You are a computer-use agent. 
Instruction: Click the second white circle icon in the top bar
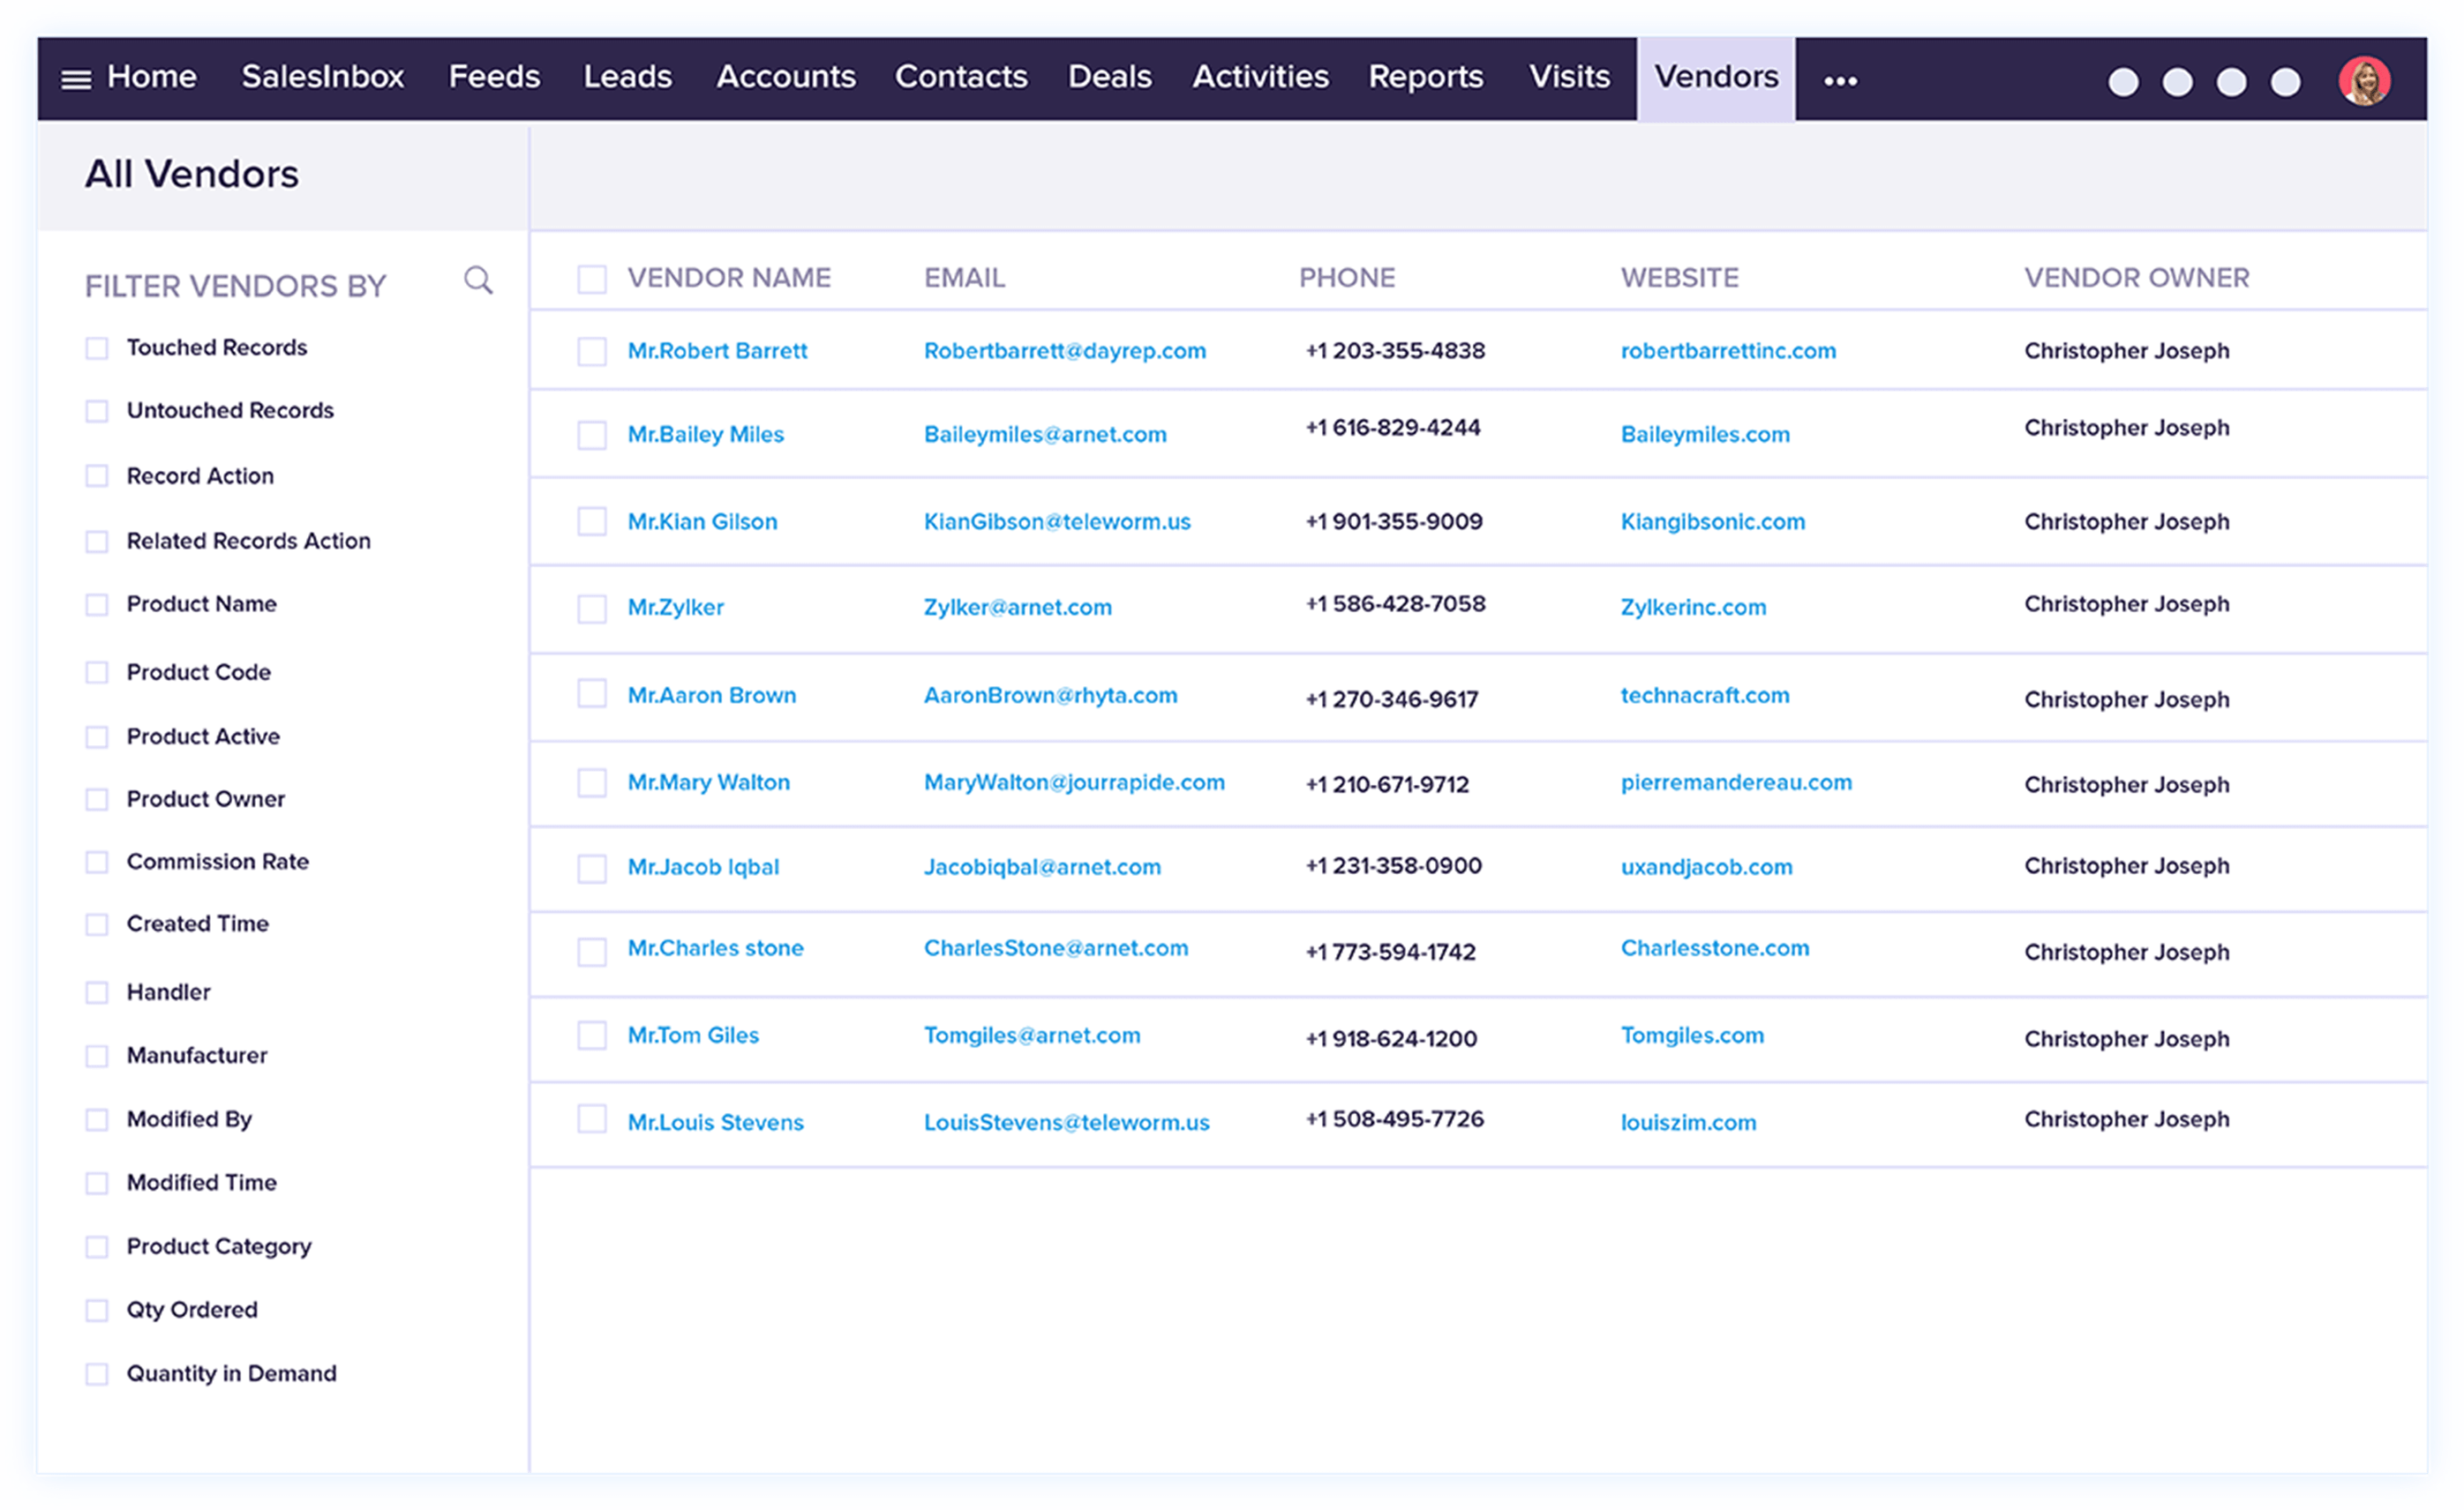tap(2177, 82)
